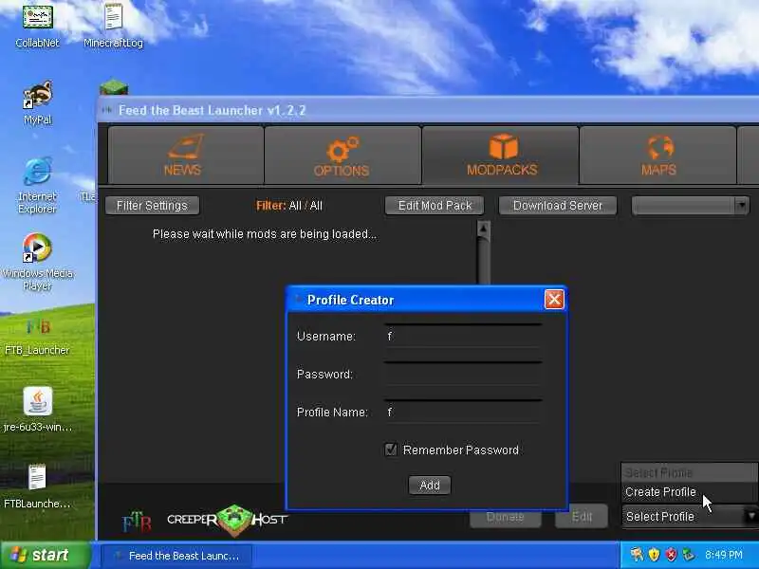Image resolution: width=759 pixels, height=569 pixels.
Task: Launch Windows Media Player shortcut
Action: point(37,262)
